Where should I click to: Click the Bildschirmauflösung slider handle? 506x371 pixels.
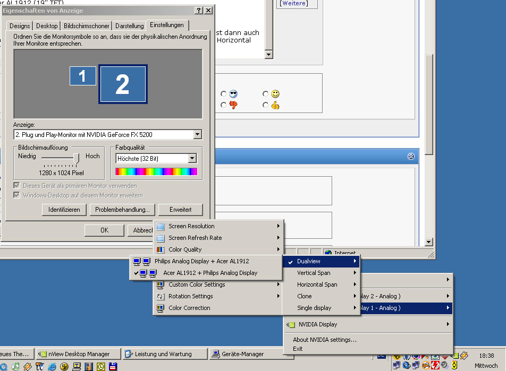pyautogui.click(x=76, y=159)
